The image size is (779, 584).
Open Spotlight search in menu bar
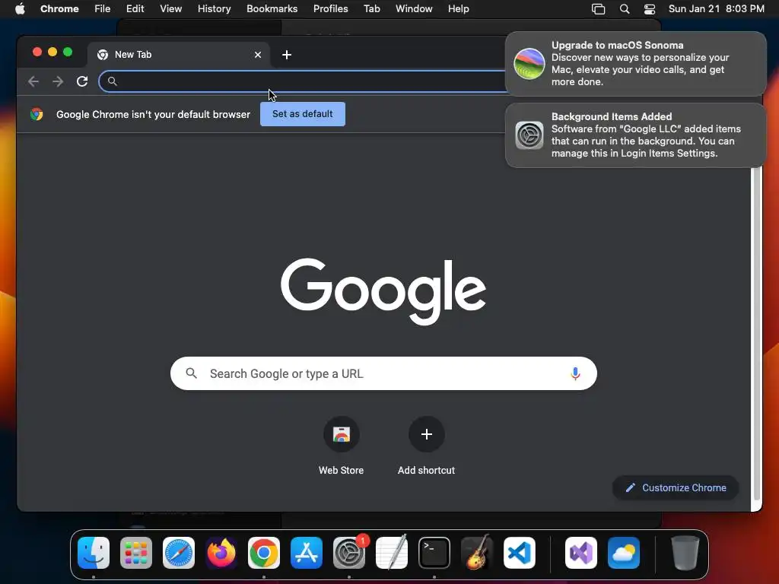[x=625, y=9]
